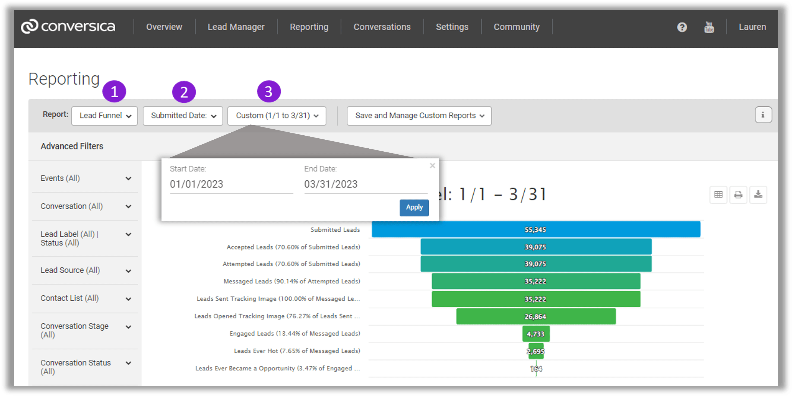Screen dimensions: 792x396
Task: Download the funnel chart
Action: (x=758, y=195)
